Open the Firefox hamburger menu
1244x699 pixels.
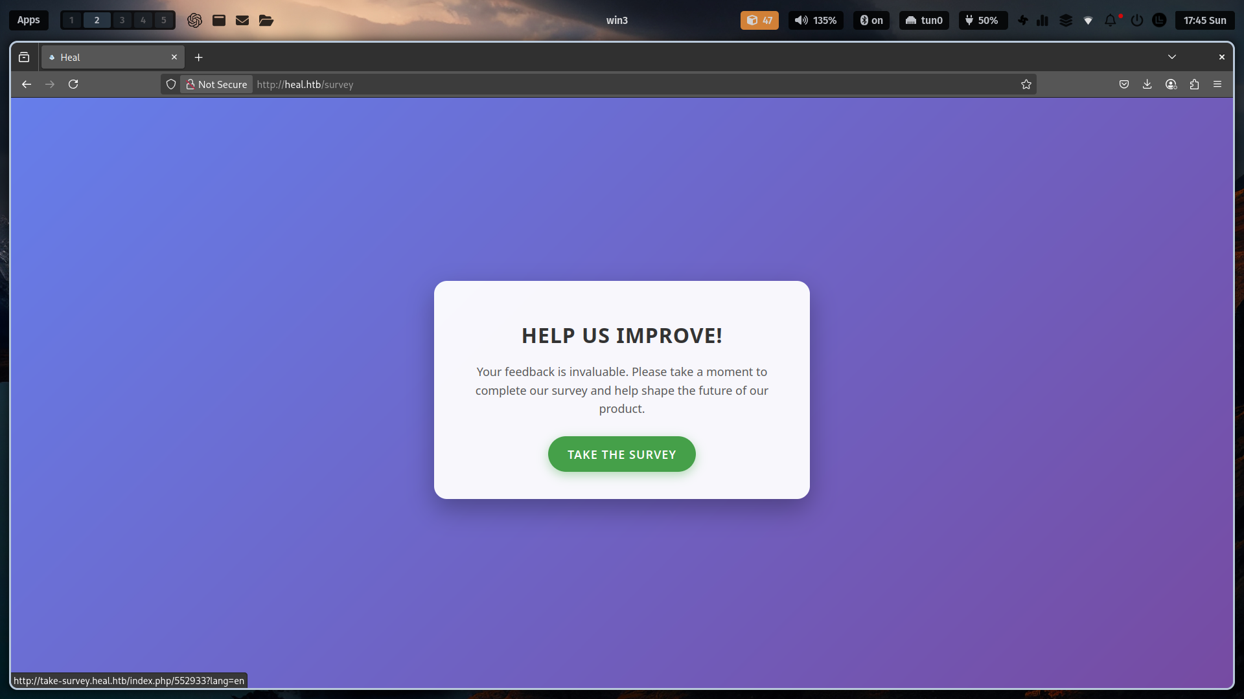tap(1217, 84)
